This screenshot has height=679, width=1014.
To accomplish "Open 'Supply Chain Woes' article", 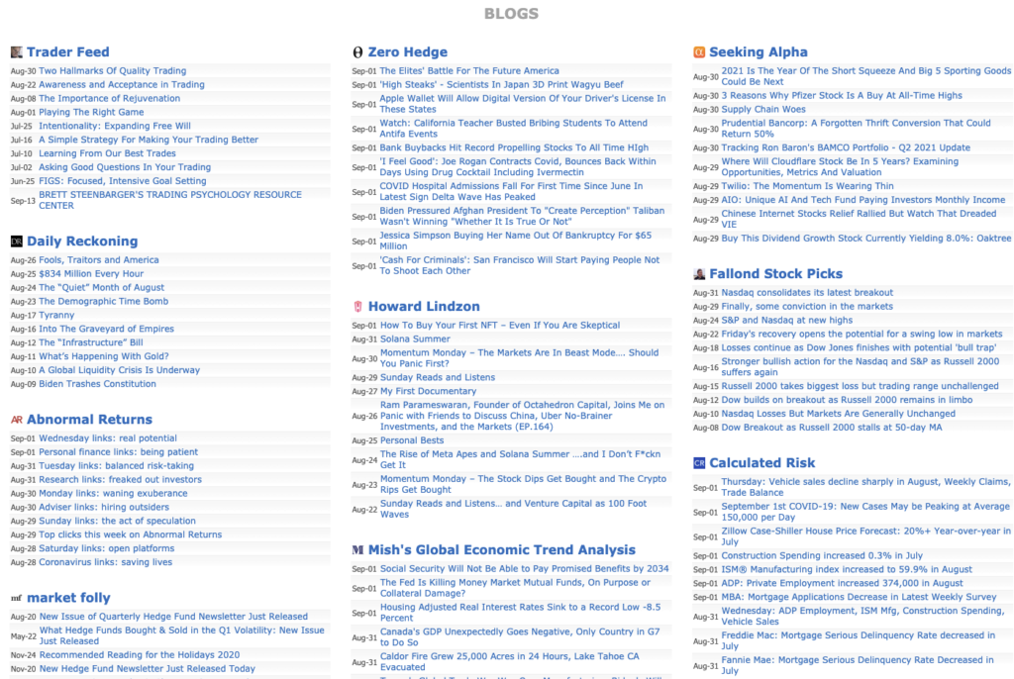I will click(x=763, y=109).
